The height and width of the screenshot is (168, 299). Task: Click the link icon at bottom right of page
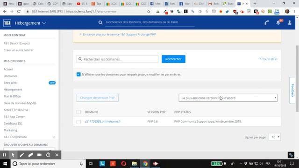(x=291, y=155)
